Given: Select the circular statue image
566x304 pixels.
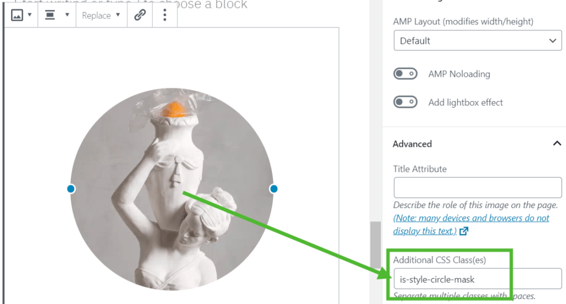Looking at the screenshot, I should (172, 189).
